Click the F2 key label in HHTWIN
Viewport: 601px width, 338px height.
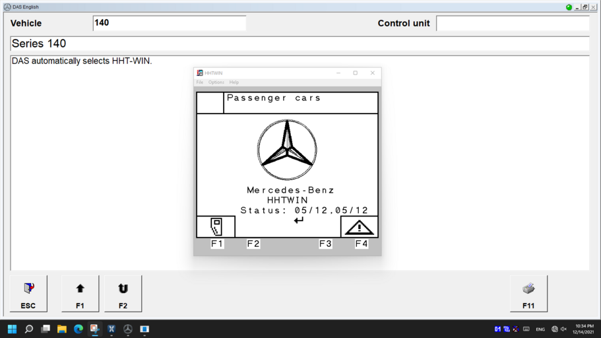pyautogui.click(x=253, y=244)
